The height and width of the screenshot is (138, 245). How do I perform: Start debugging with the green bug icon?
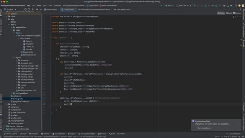click(x=206, y=5)
